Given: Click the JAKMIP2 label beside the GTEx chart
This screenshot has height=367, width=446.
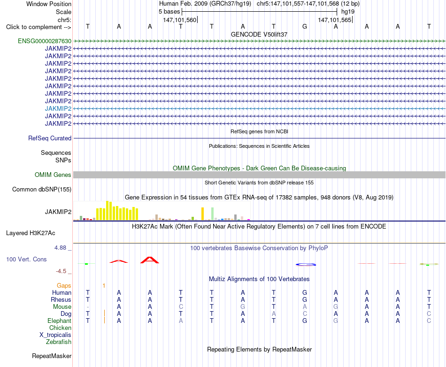Looking at the screenshot, I should [x=58, y=212].
